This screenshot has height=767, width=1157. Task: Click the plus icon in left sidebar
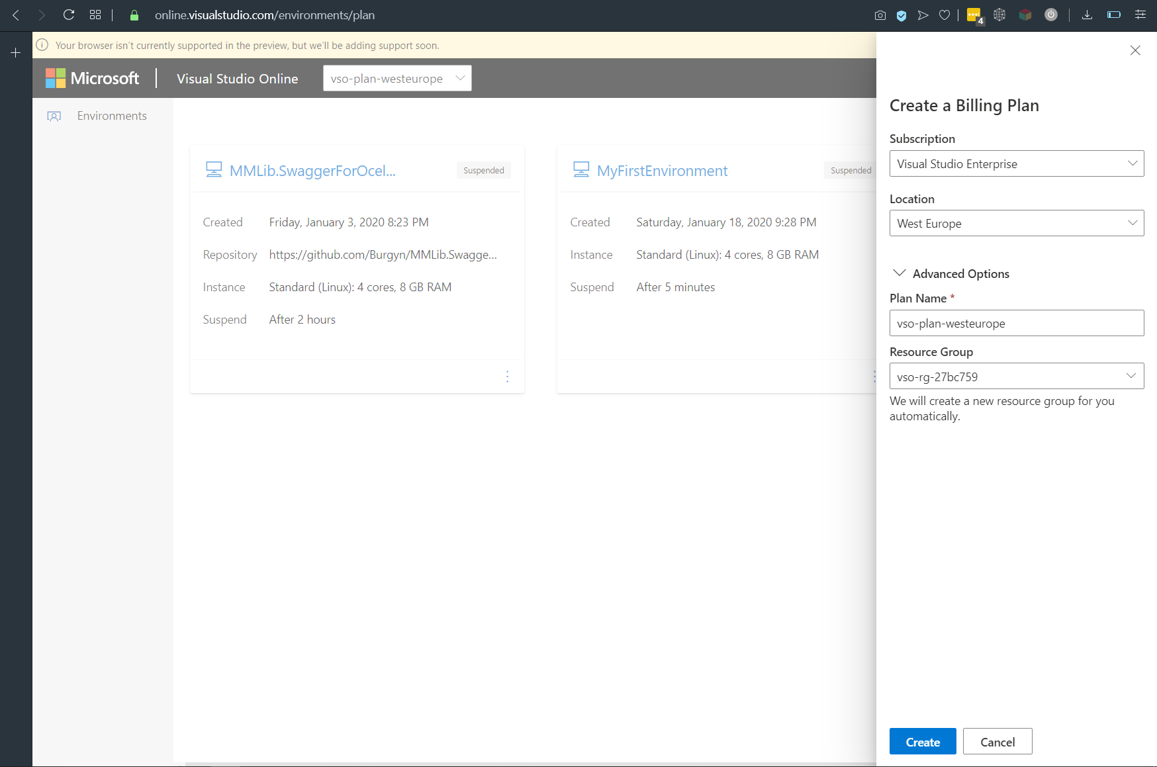[x=16, y=52]
